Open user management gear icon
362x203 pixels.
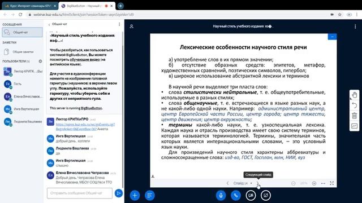tap(40, 61)
